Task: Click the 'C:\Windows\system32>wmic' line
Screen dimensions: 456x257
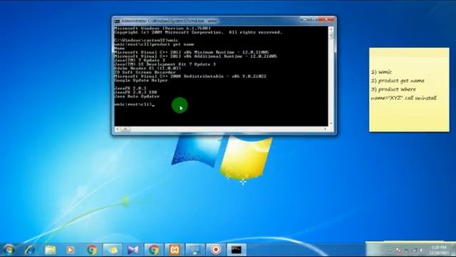Action: pos(146,40)
